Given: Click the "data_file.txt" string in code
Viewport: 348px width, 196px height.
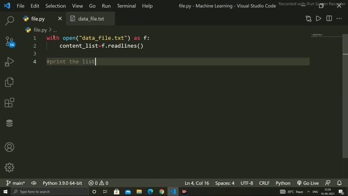Looking at the screenshot, I should click(x=103, y=38).
